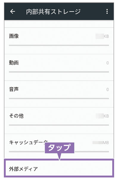Screen dimensions: 118x180
Task: Open the 動画 storage category
Action: point(59,67)
